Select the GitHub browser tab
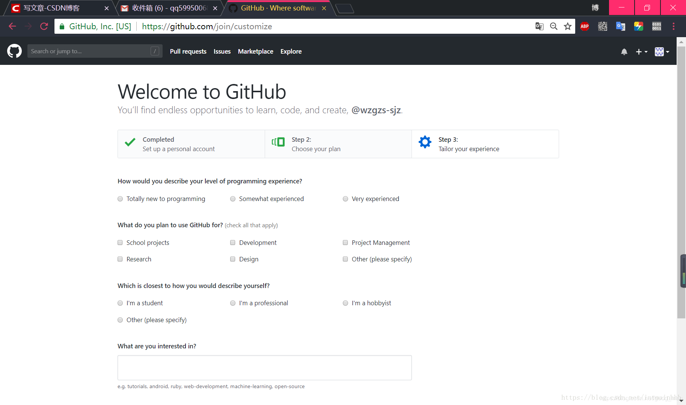 tap(278, 8)
